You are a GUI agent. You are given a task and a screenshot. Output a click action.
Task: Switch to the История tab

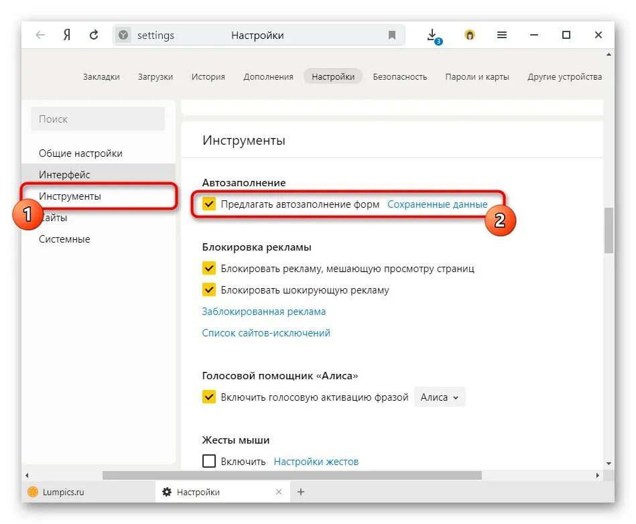(208, 76)
